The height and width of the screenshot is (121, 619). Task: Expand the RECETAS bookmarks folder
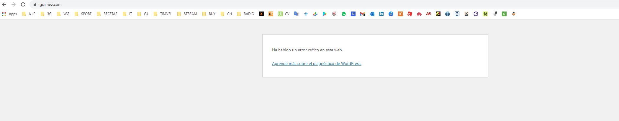(107, 14)
